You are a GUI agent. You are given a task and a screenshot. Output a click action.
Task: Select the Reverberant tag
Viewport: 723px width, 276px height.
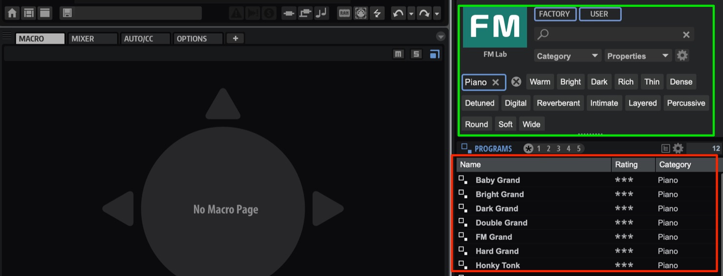coord(558,103)
